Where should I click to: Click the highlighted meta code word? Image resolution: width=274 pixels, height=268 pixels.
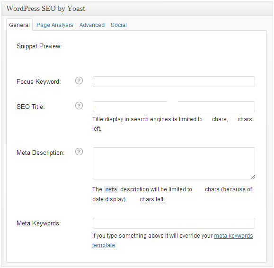(111, 189)
